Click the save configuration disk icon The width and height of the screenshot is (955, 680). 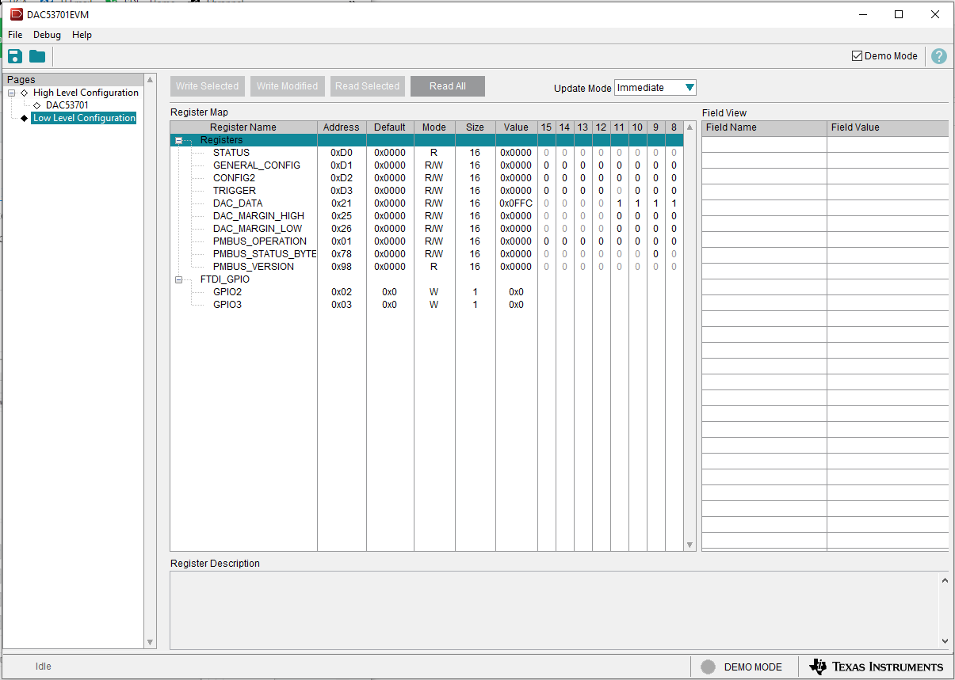[x=14, y=56]
